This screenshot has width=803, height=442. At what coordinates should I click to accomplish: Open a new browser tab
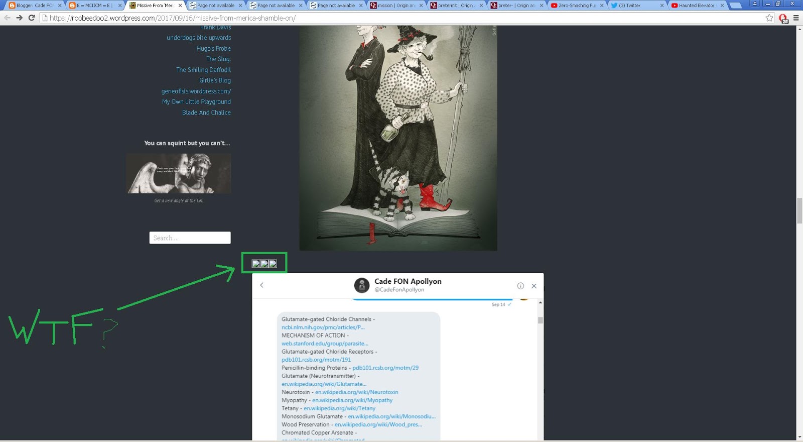736,6
